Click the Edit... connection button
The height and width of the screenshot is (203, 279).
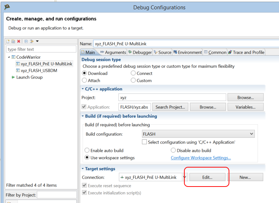click(207, 177)
